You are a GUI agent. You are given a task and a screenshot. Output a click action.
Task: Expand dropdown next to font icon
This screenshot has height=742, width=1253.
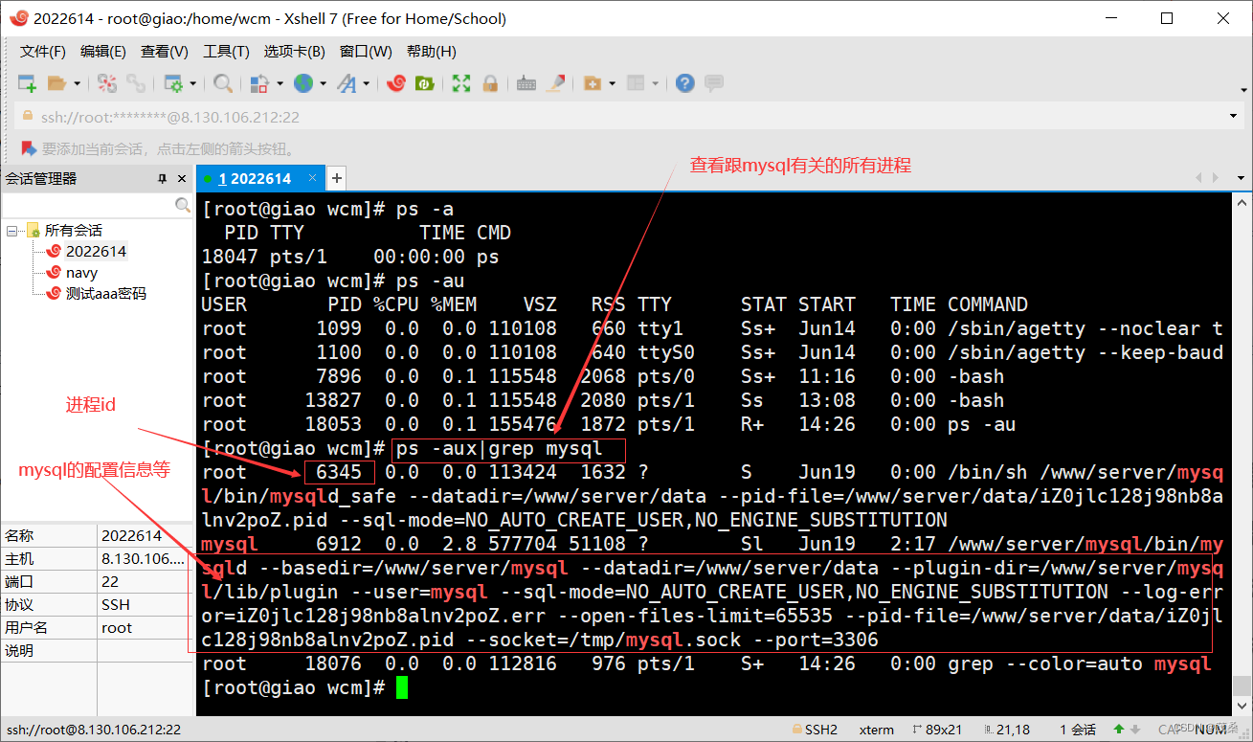[367, 83]
